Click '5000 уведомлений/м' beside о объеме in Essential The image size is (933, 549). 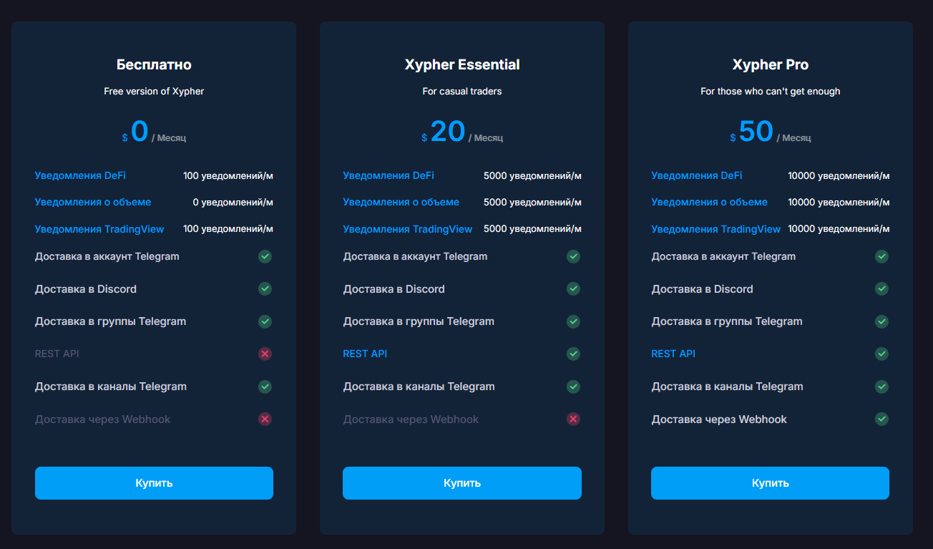(533, 203)
